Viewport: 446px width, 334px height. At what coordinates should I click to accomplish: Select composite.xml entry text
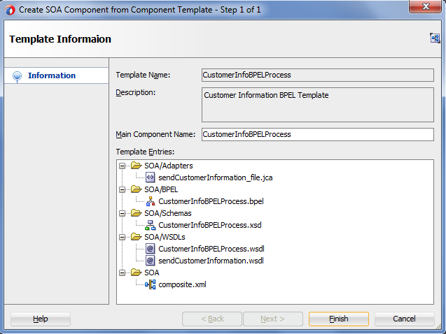click(182, 284)
